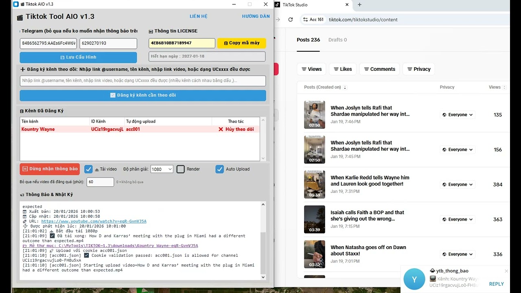Viewport: 521px width, 293px height.
Task: Click the ID Kênh column header
Action: coord(107,121)
